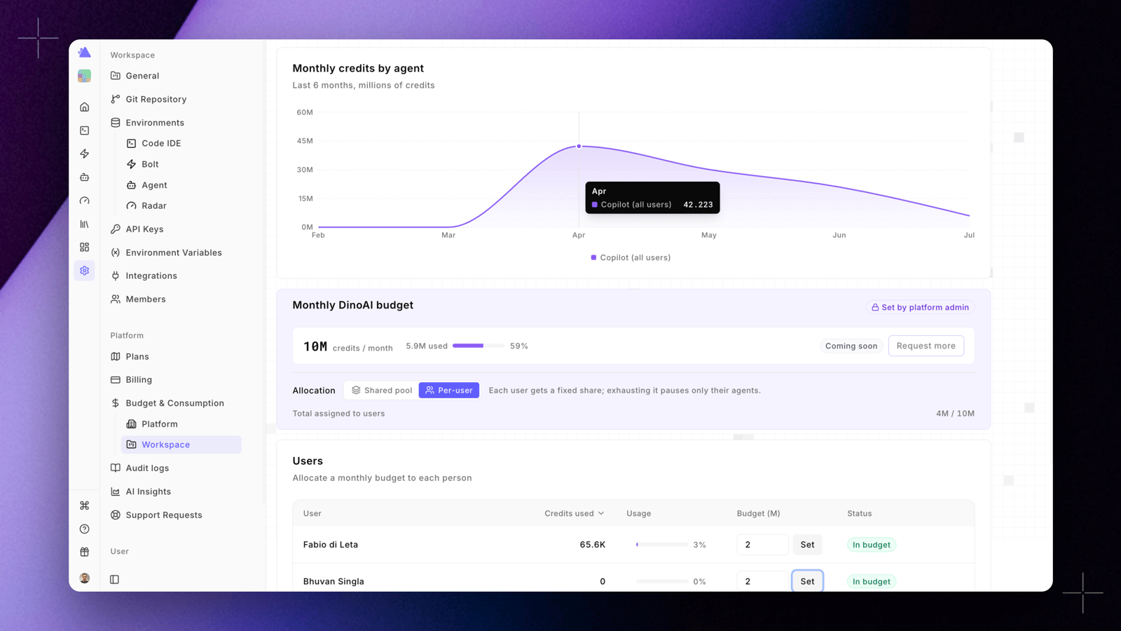Screen dimensions: 1121x631
Task: Click the Request more button
Action: (926, 346)
